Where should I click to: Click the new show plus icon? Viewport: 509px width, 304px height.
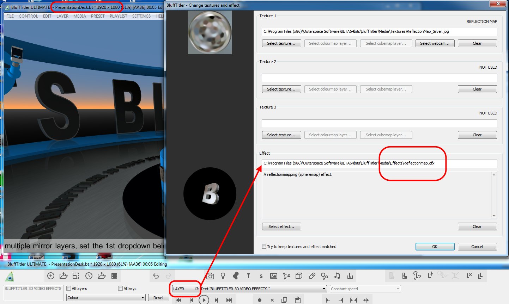51,276
